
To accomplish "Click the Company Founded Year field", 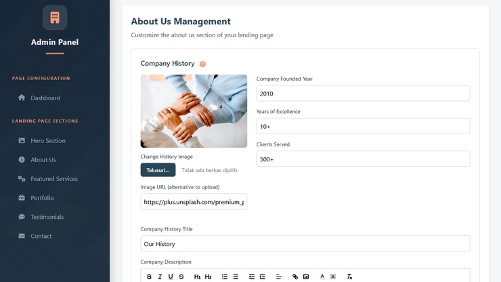I will coord(363,94).
